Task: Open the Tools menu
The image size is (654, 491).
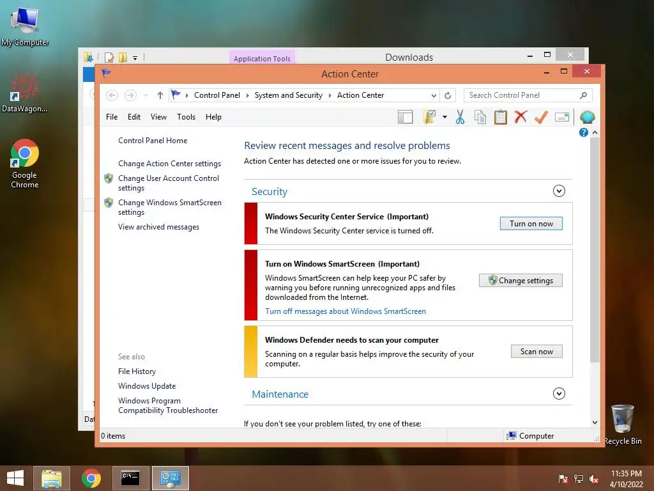Action: pyautogui.click(x=186, y=118)
